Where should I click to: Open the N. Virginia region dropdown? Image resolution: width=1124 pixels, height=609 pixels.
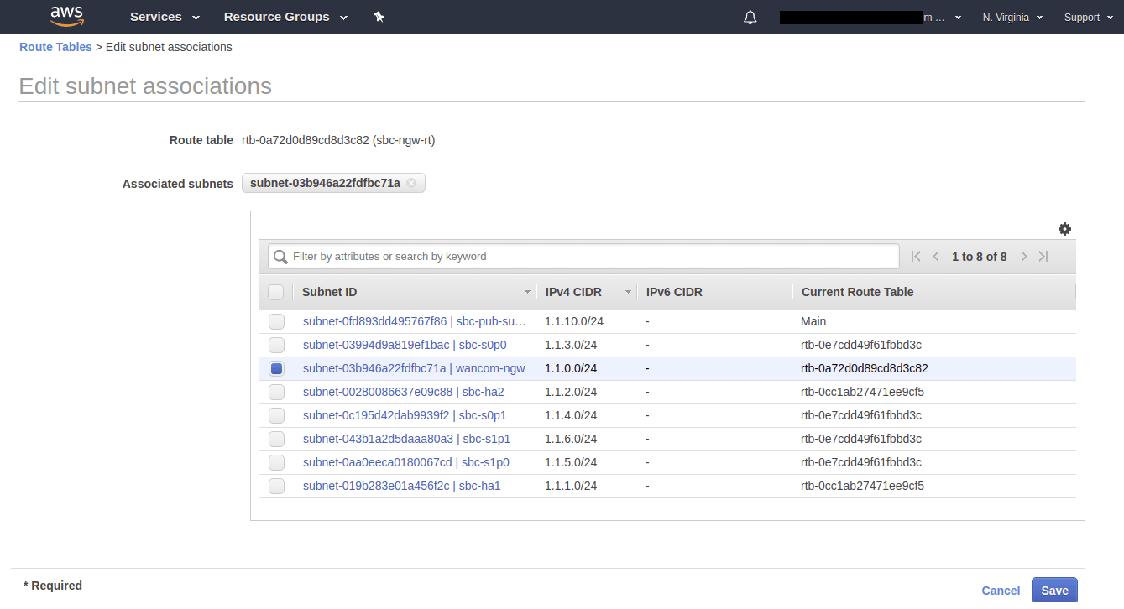pyautogui.click(x=1012, y=16)
